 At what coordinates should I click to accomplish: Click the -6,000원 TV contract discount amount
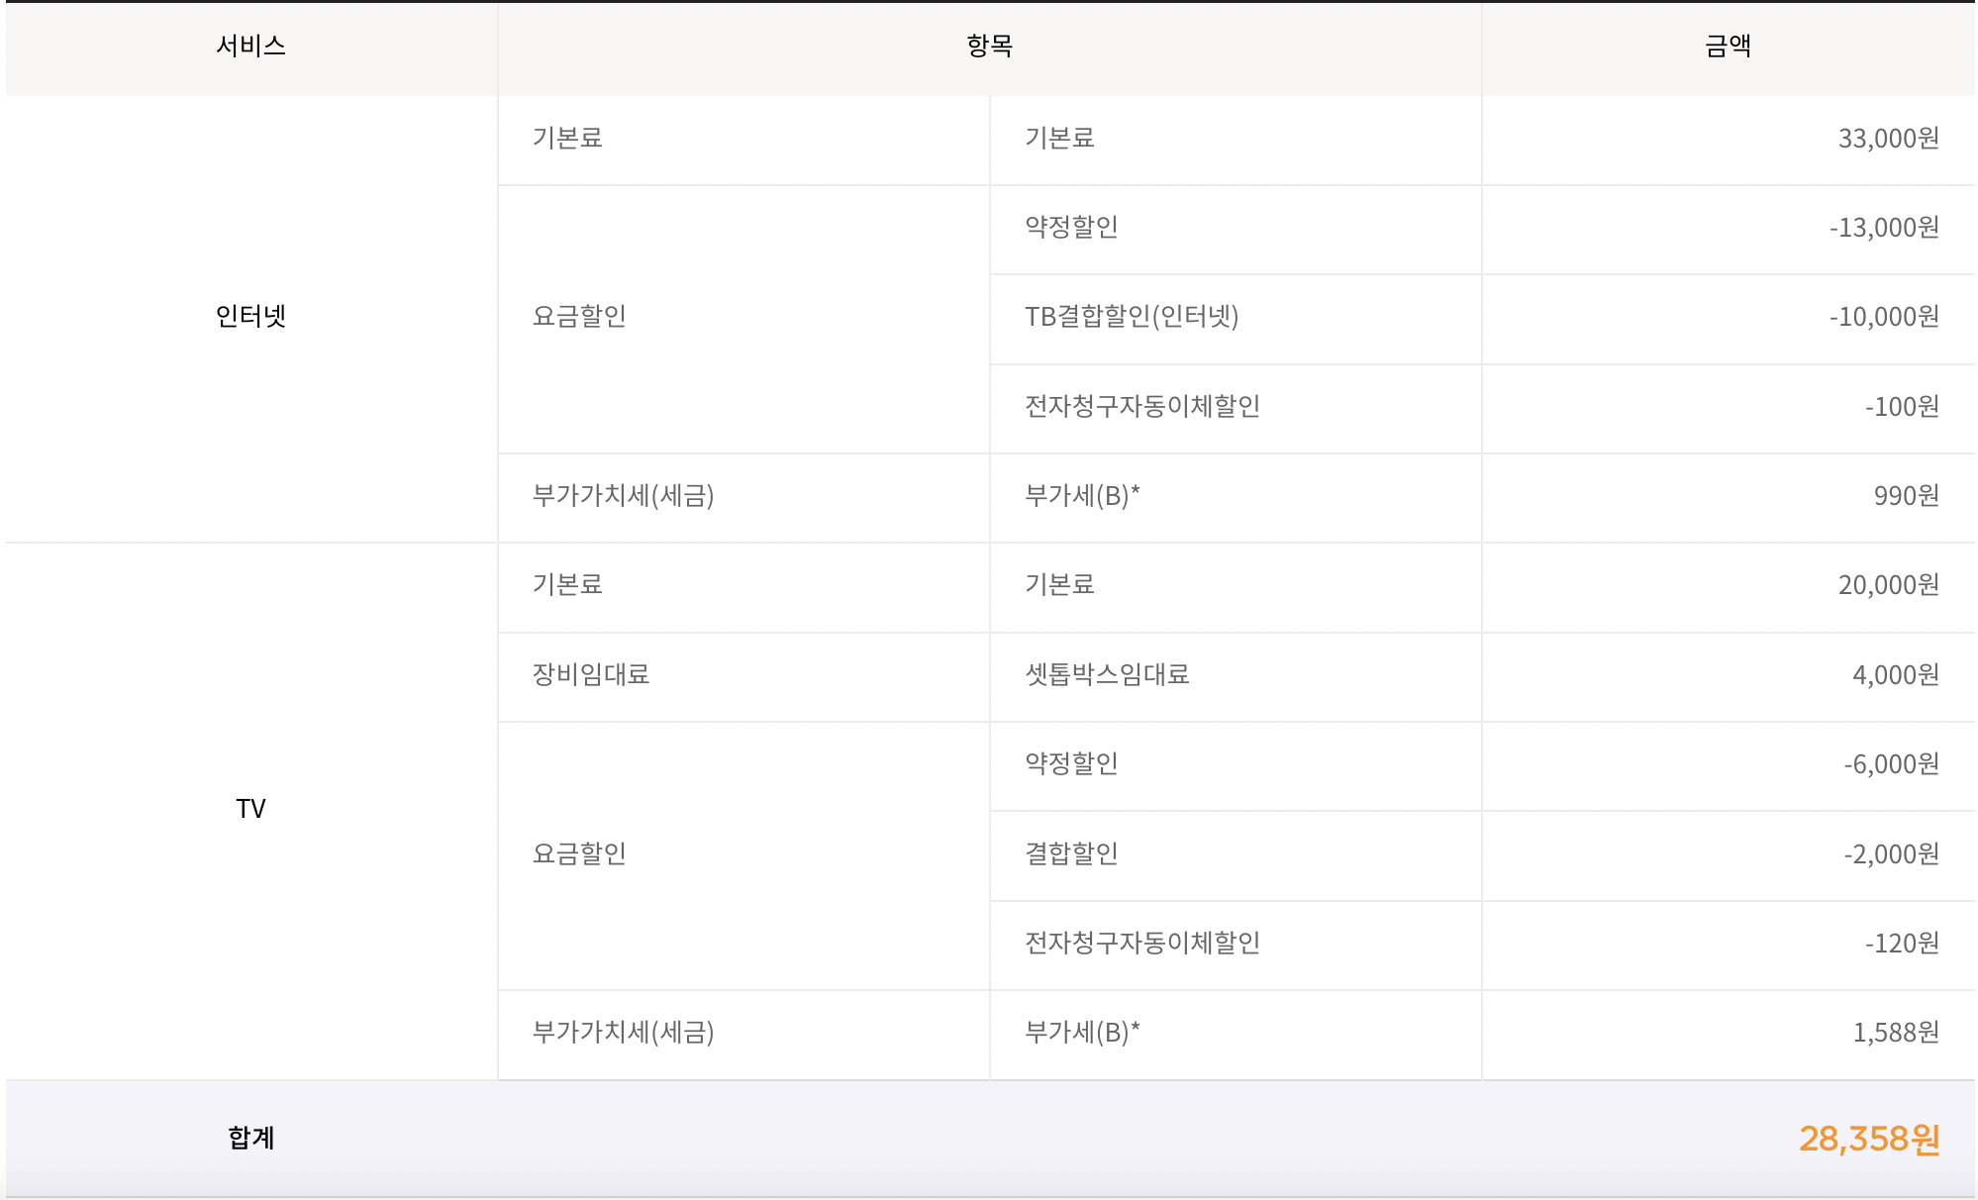(x=1890, y=764)
